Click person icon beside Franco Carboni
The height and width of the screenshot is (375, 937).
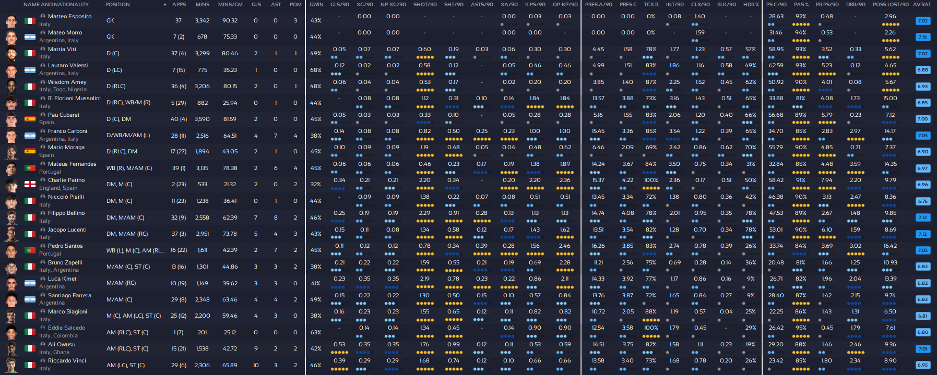[43, 131]
